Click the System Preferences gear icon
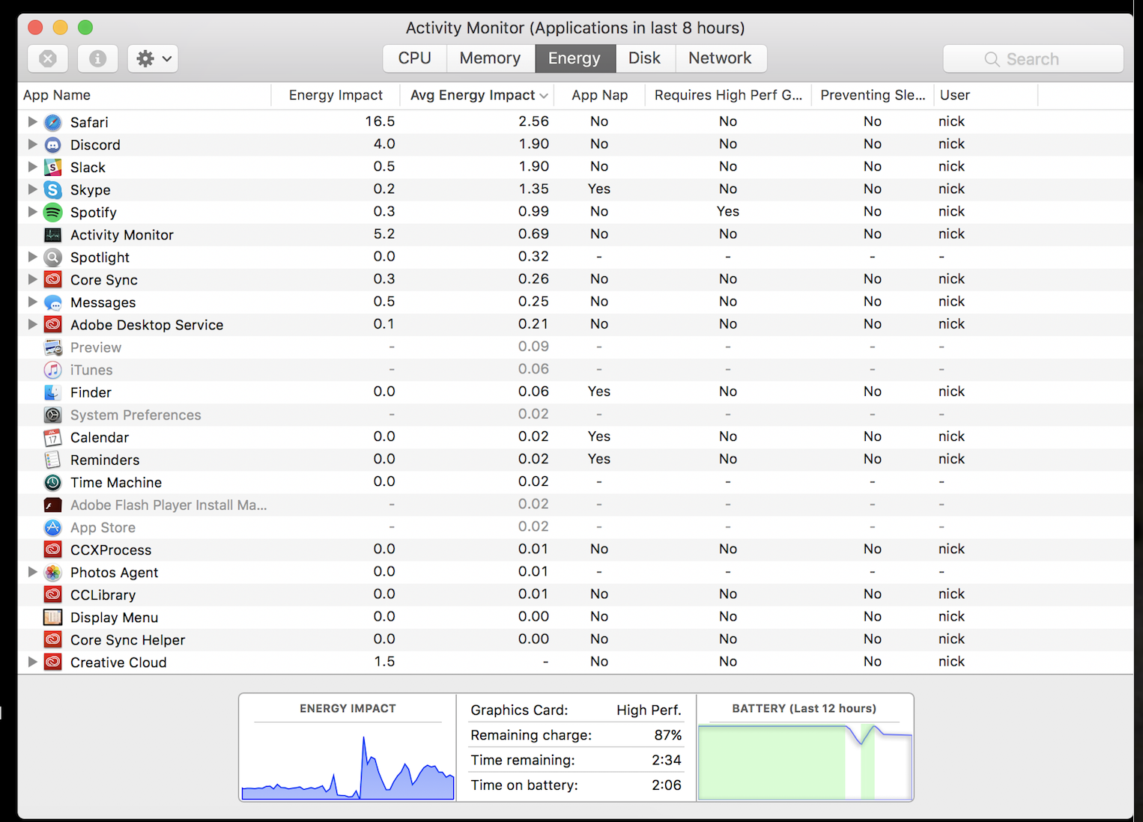Viewport: 1143px width, 822px height. point(52,415)
